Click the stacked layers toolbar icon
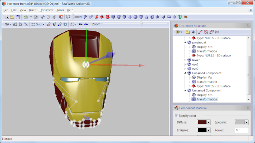Screen dimensions: 255x143 coord(61,17)
